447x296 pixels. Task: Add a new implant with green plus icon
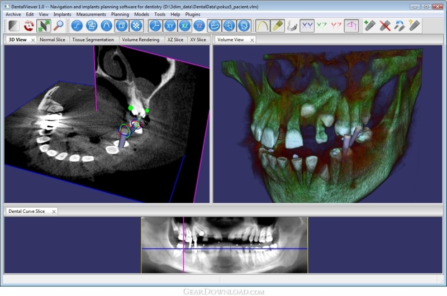tap(370, 26)
